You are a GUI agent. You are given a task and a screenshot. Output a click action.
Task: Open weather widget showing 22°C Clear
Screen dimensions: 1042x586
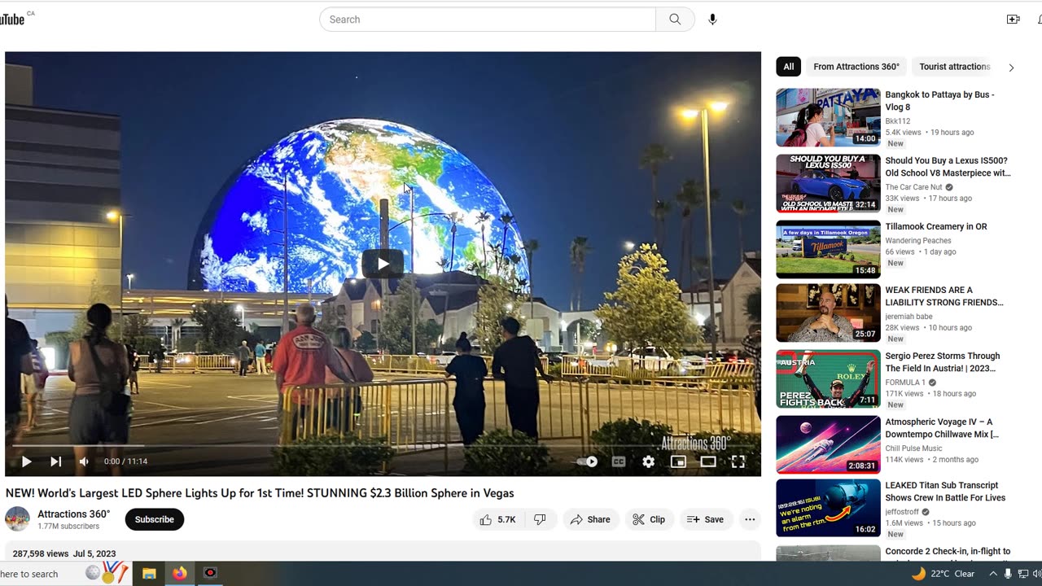[x=943, y=574]
